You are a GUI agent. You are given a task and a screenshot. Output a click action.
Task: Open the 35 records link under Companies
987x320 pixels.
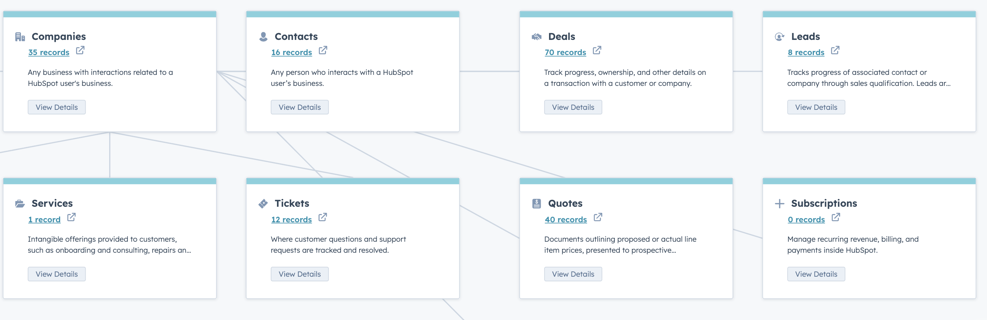click(x=48, y=52)
